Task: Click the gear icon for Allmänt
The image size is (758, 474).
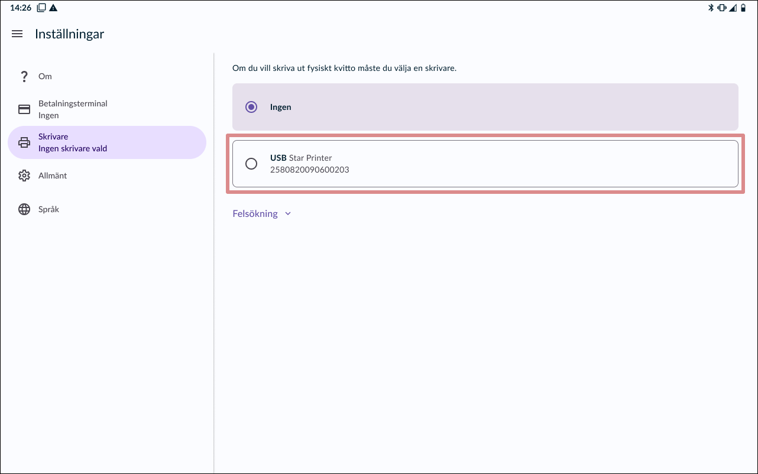Action: [24, 176]
